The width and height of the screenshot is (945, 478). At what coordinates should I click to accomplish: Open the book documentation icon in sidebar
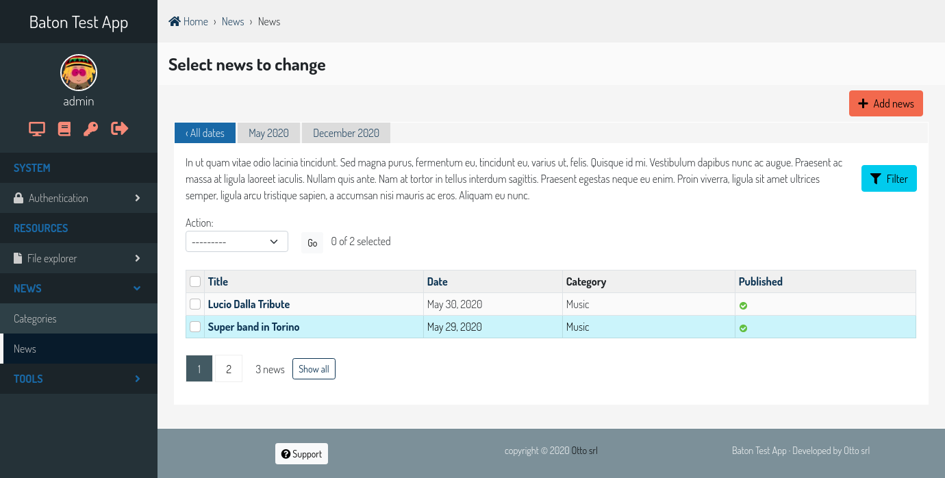click(64, 129)
